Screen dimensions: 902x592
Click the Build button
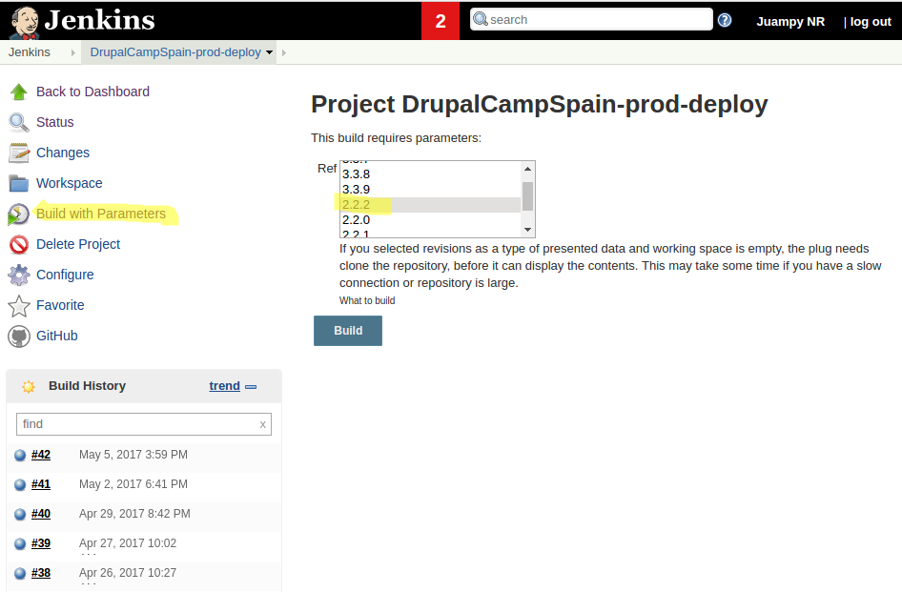348,331
